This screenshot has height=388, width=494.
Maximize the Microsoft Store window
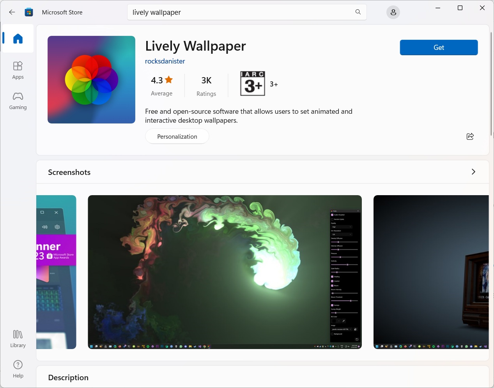coord(460,8)
